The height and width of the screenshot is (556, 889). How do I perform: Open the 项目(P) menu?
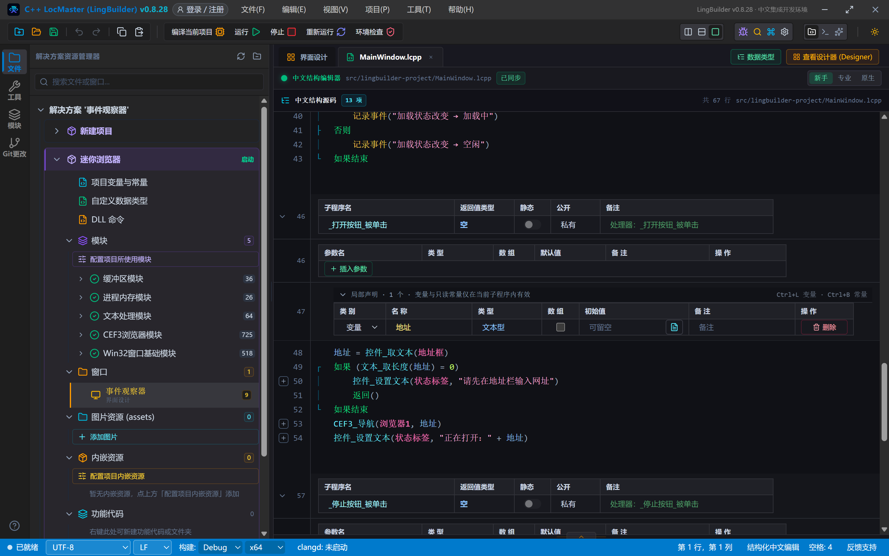[377, 10]
